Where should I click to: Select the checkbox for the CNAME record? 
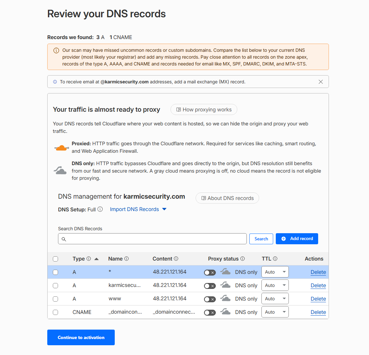click(x=55, y=312)
